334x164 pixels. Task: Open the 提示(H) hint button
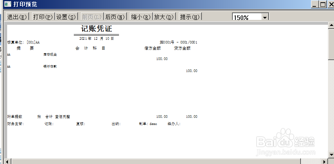click(190, 17)
